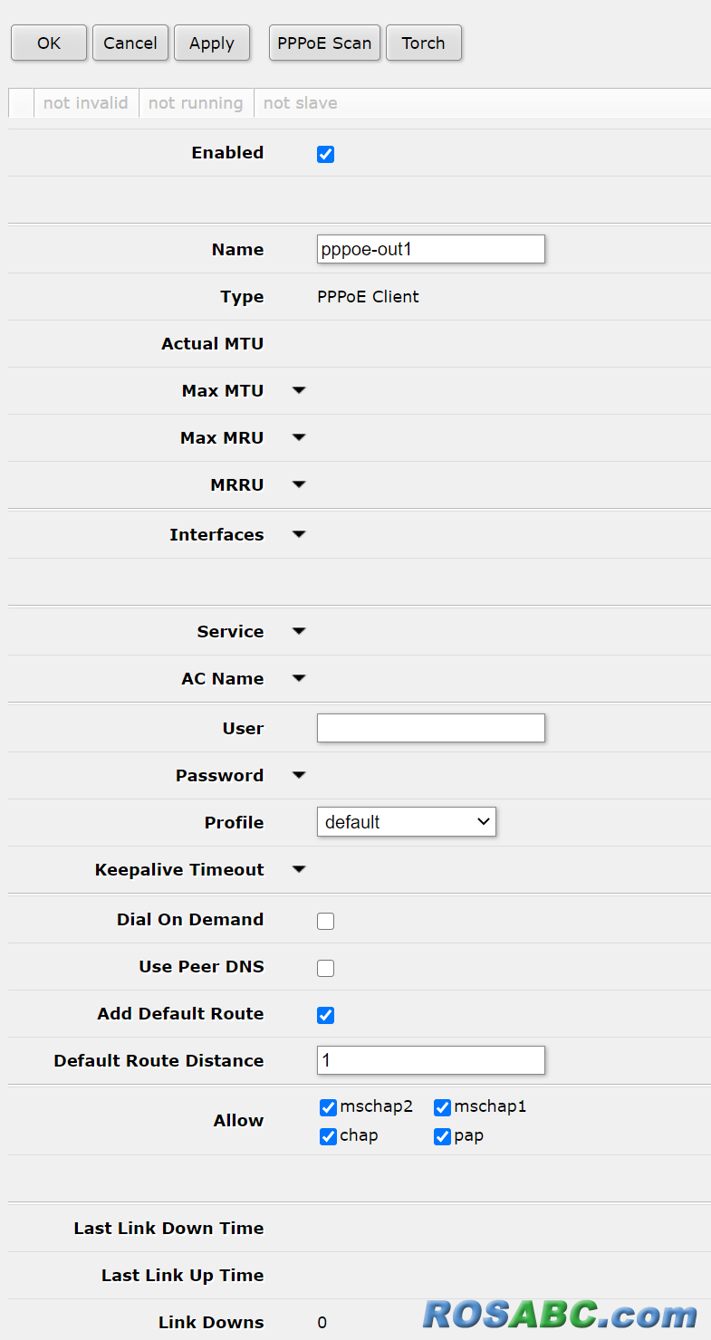Click the OK button

[x=49, y=43]
